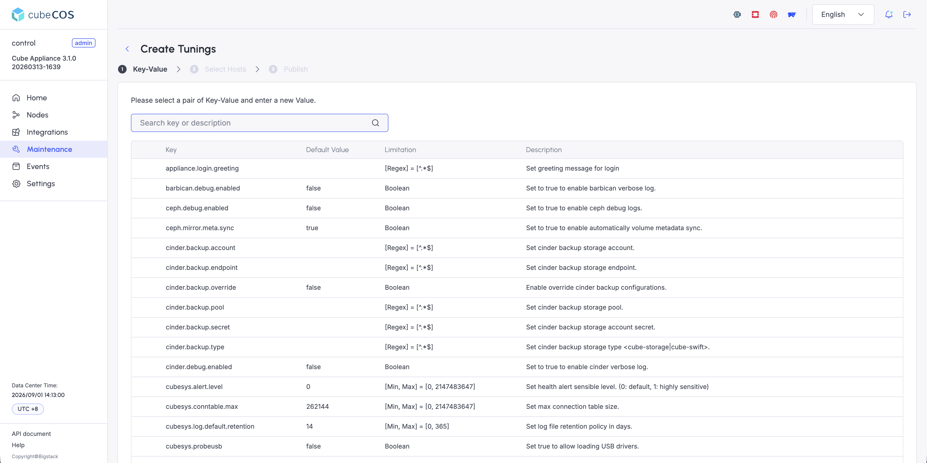Screen dimensions: 927x463
Task: Click the admin role badge
Action: (83, 43)
